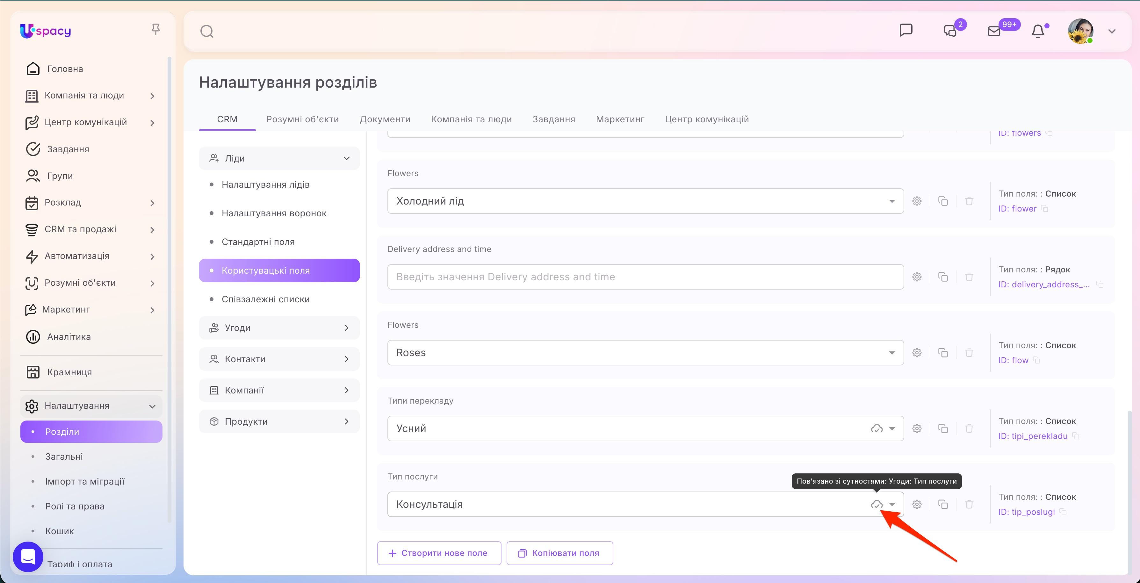Open settings gear for Delivery address field
The width and height of the screenshot is (1140, 583).
917,277
